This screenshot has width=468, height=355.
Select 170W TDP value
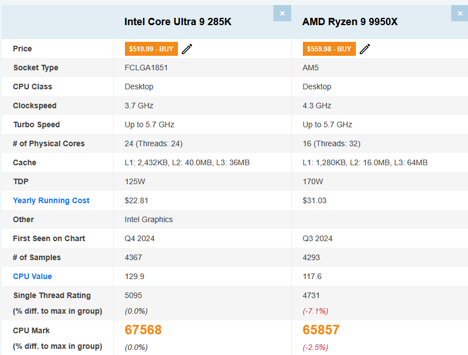point(312,181)
